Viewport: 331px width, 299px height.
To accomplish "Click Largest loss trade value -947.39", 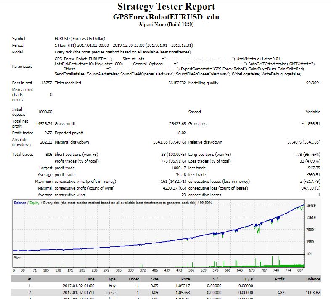I will pos(313,168).
